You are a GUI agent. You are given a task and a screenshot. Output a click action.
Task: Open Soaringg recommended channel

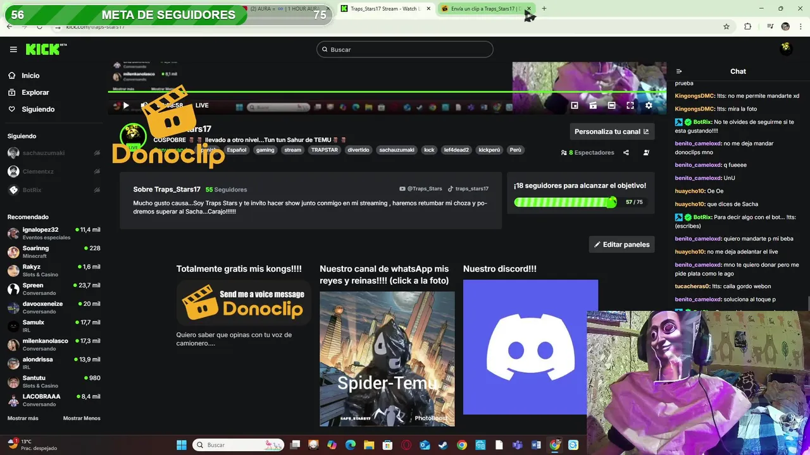pyautogui.click(x=54, y=252)
